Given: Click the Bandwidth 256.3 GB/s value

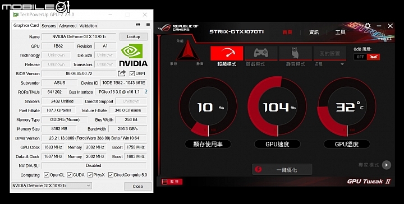Looking at the screenshot, I should pyautogui.click(x=128, y=129).
